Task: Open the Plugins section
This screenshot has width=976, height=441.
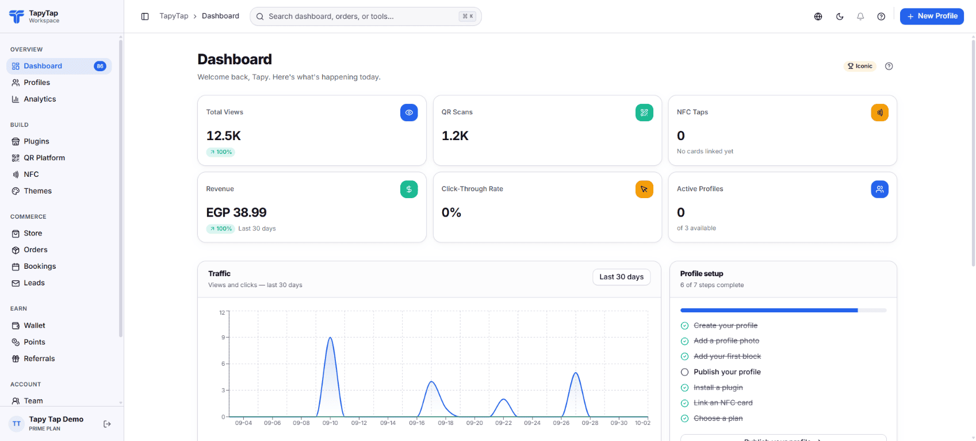Action: click(59, 141)
